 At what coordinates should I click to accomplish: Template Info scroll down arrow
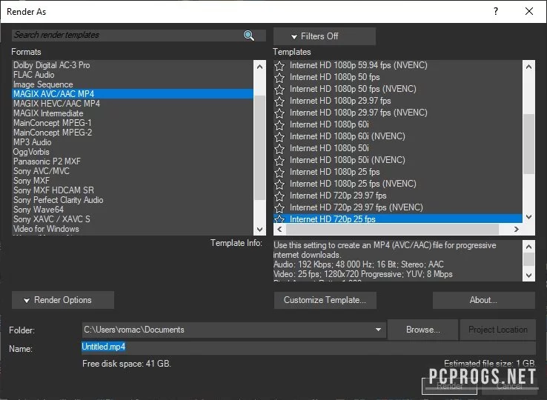[529, 275]
